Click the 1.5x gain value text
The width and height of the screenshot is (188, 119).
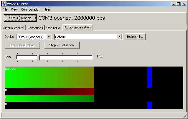click(x=100, y=56)
